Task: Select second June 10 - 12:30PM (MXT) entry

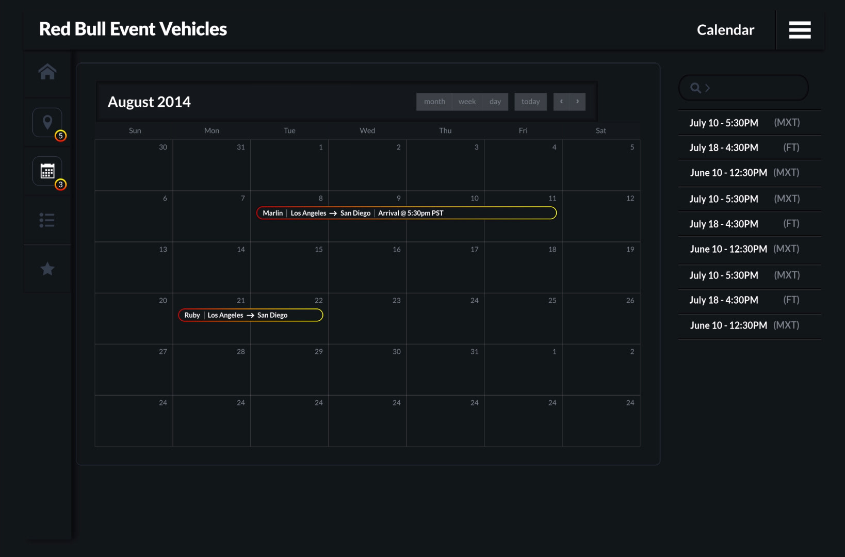Action: click(750, 249)
